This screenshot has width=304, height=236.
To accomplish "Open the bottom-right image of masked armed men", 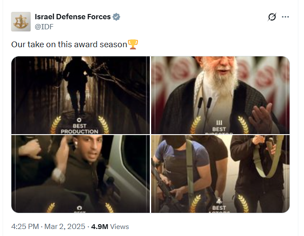I will click(220, 174).
